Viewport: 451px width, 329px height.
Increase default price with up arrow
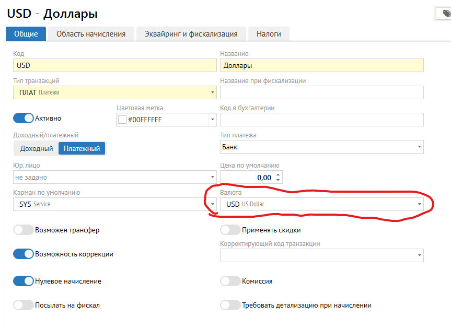point(278,174)
